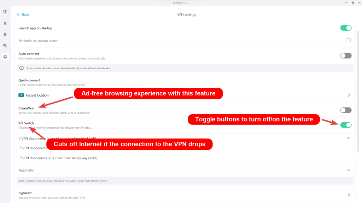Select the "Fastest location" text
This screenshot has height=203, width=362.
37,95
